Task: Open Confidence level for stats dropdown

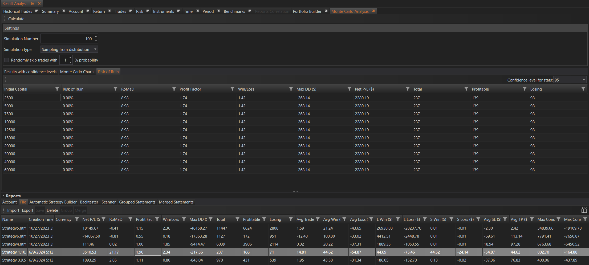Action: click(584, 80)
